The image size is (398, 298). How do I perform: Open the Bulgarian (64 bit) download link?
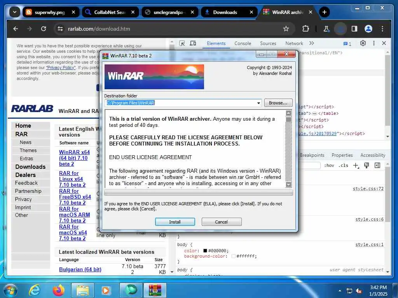[80, 269]
